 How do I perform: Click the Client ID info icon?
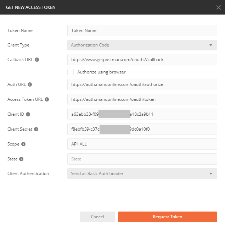[x=28, y=114]
